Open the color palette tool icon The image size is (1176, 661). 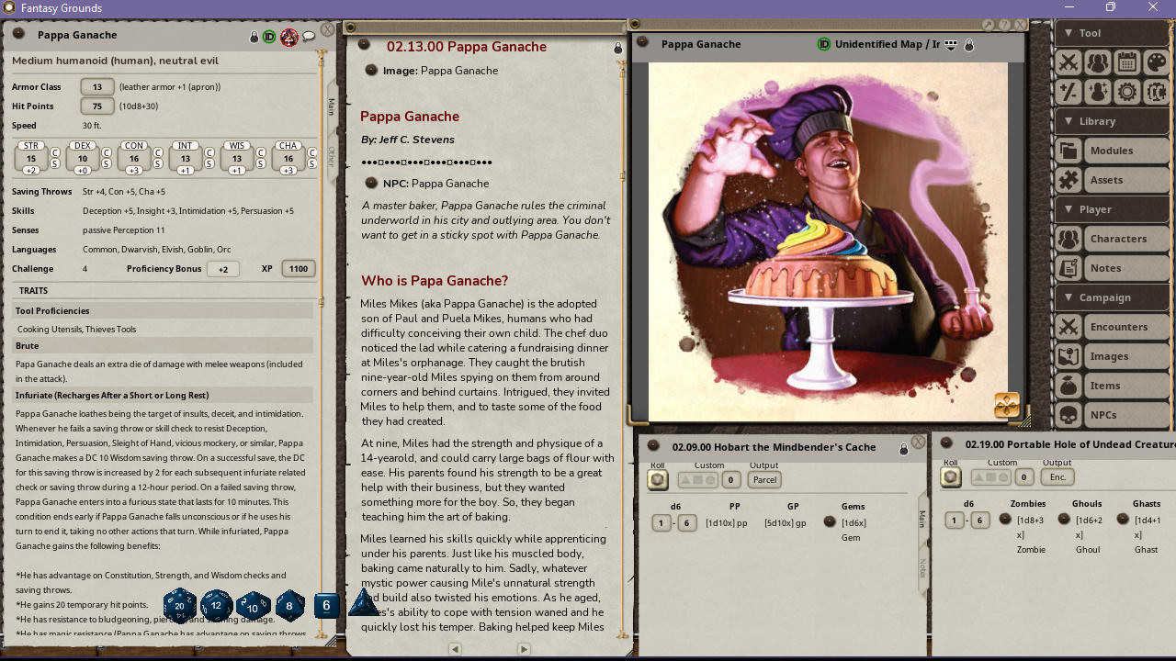(1157, 62)
